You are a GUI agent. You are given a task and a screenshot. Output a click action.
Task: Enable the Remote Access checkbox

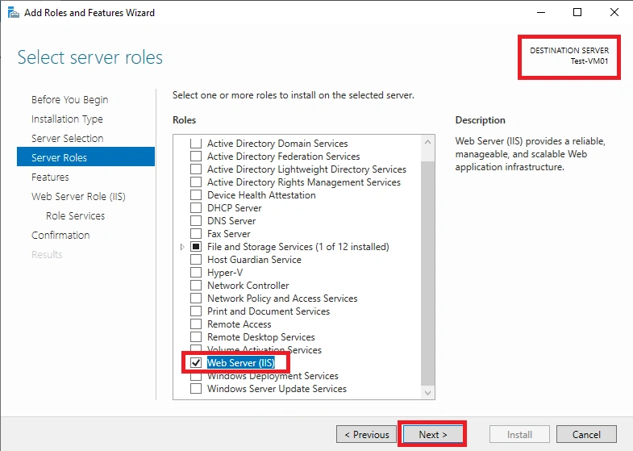[196, 324]
